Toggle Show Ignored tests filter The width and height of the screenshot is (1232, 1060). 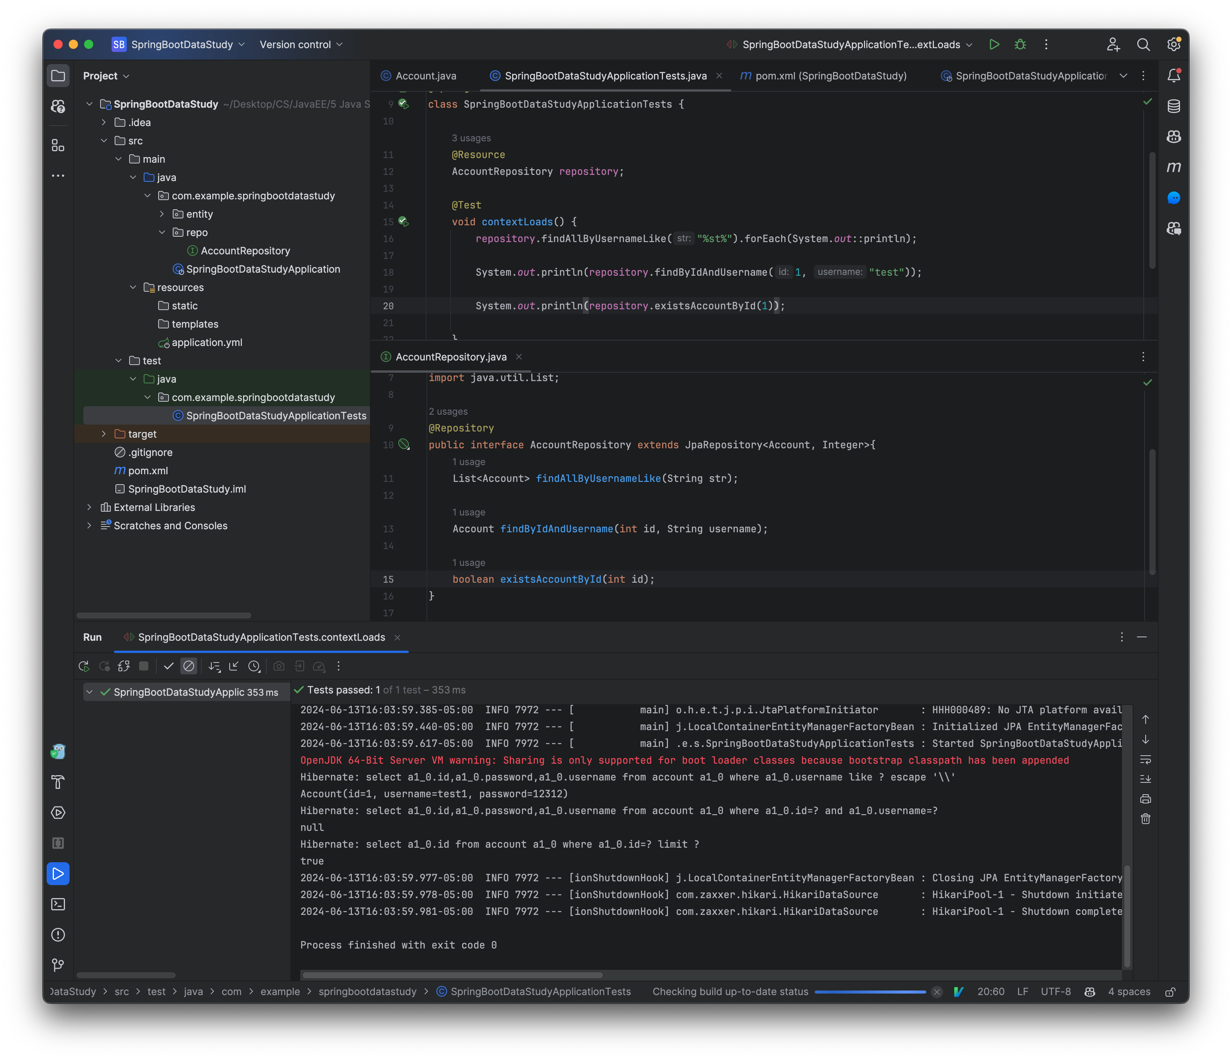(188, 666)
